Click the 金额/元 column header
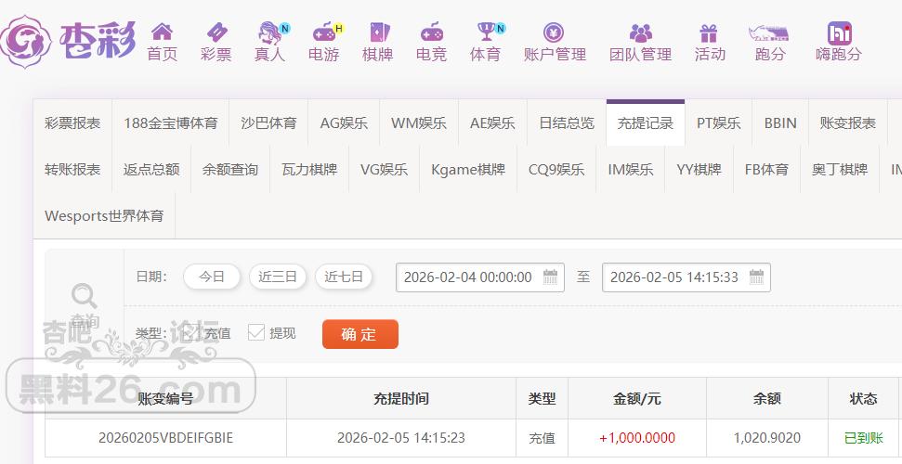 637,398
